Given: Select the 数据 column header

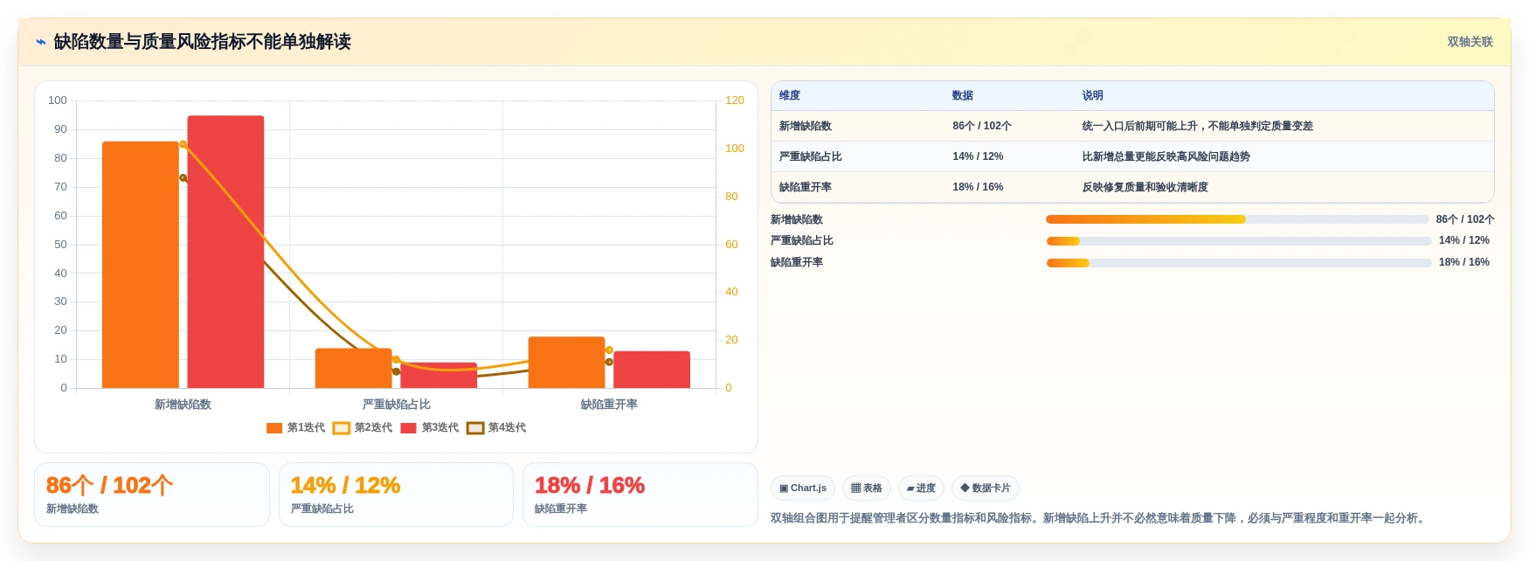Looking at the screenshot, I should (x=963, y=95).
